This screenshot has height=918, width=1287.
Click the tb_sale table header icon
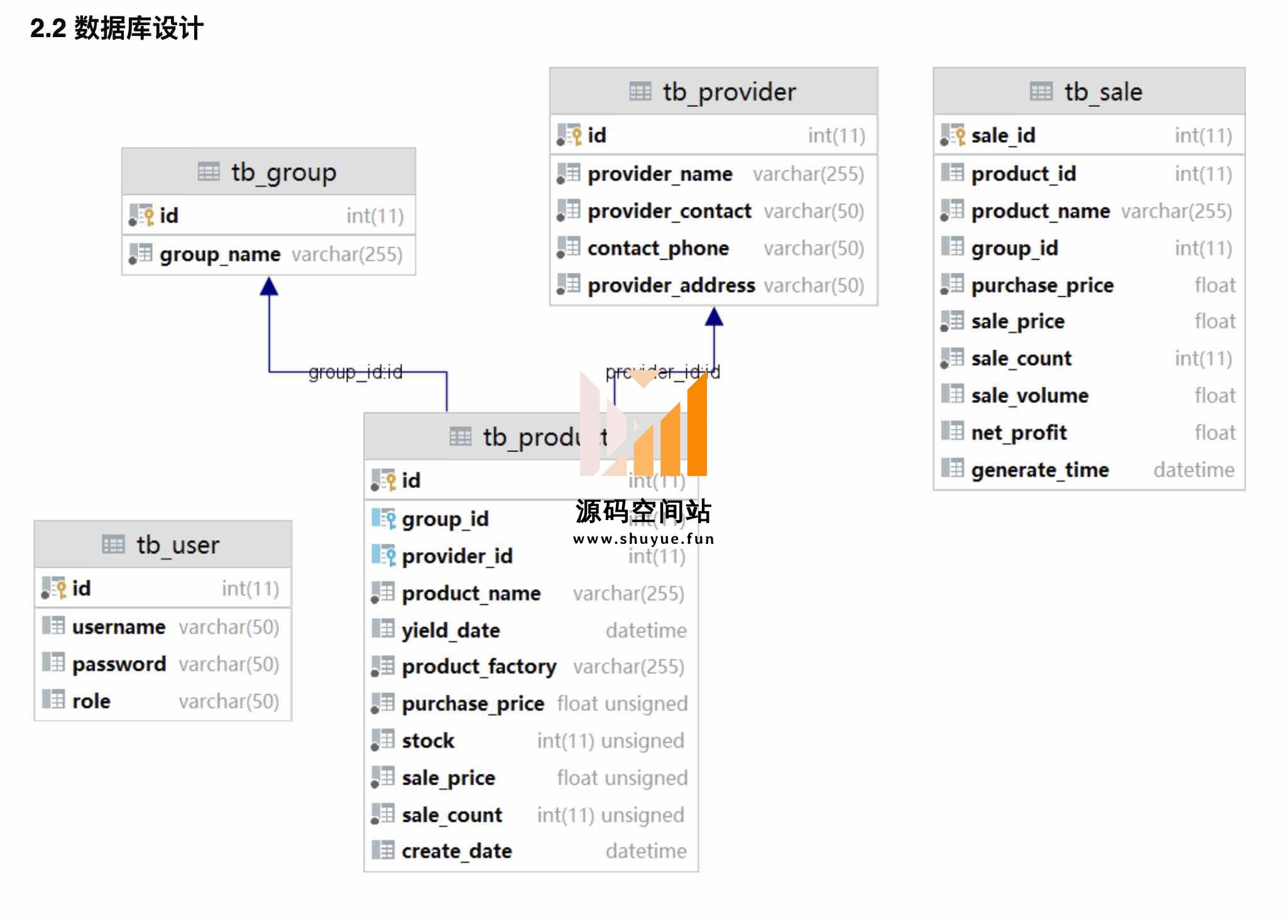pos(1041,92)
